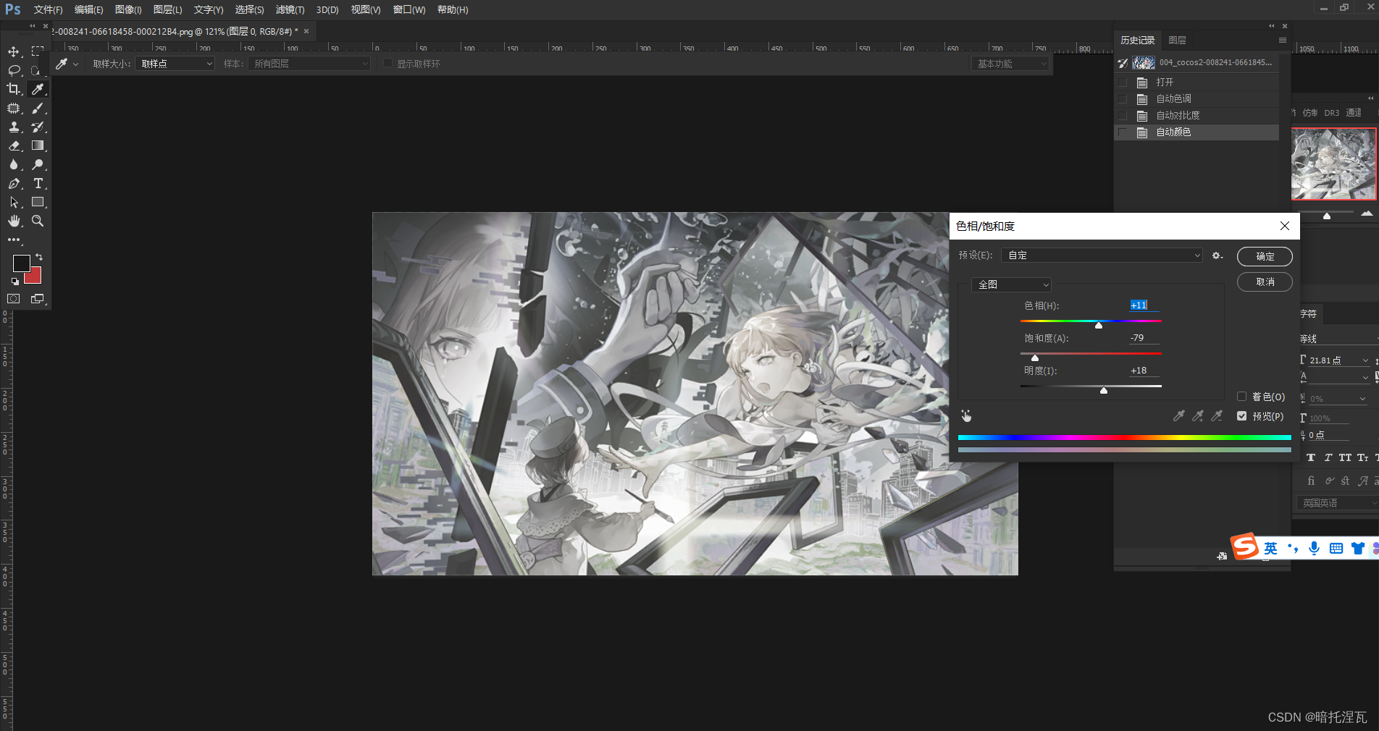Toggle history source box for 自动色调
The width and height of the screenshot is (1379, 731).
click(x=1123, y=99)
